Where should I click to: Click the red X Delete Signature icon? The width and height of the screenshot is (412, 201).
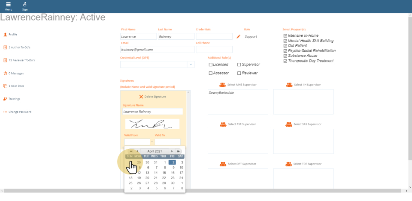pyautogui.click(x=141, y=97)
